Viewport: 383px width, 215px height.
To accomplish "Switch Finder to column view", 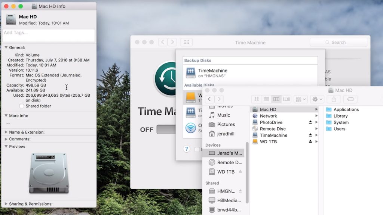I will (276, 99).
